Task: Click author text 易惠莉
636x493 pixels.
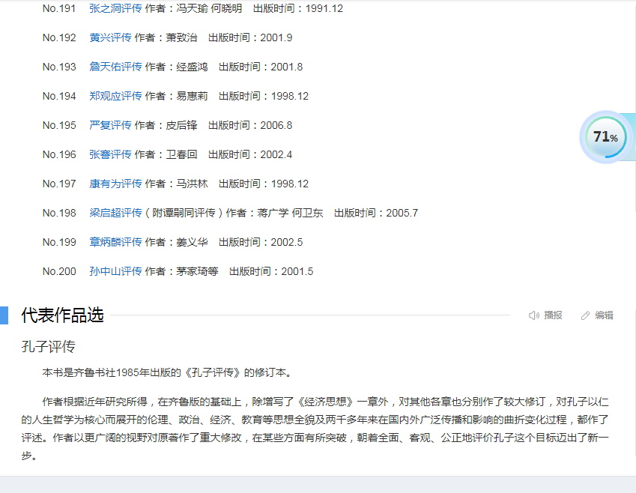Action: click(x=192, y=96)
